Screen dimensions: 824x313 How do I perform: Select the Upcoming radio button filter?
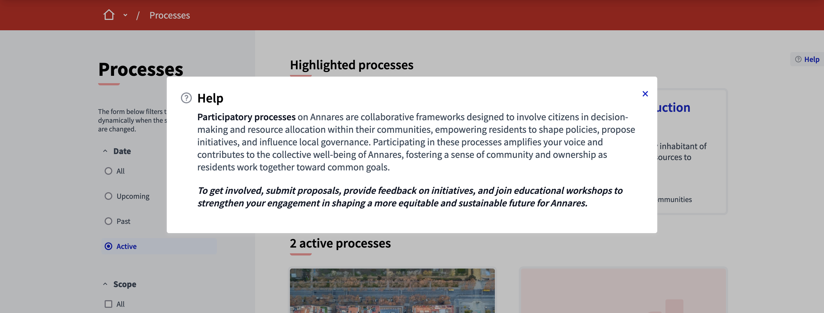click(x=108, y=196)
